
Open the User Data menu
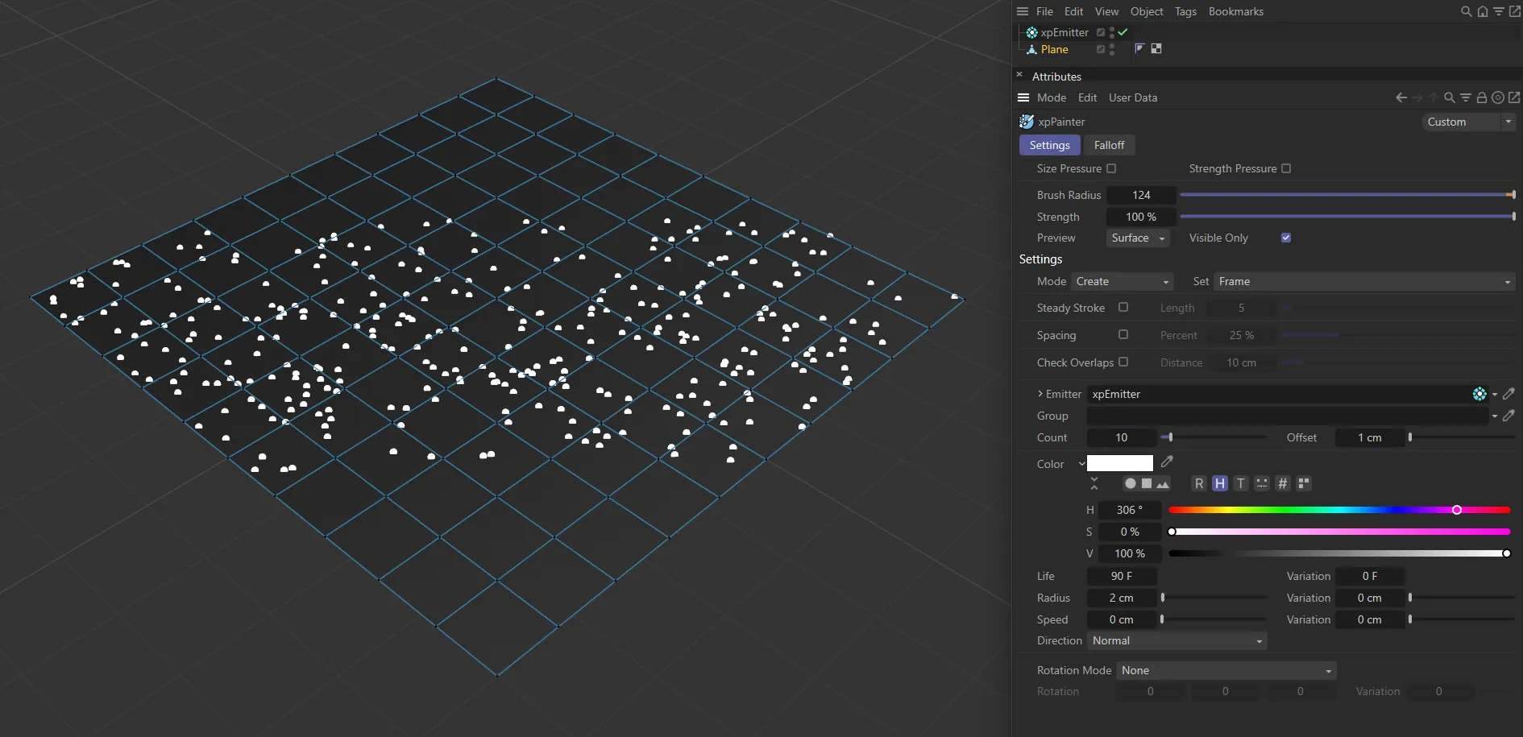[1132, 97]
